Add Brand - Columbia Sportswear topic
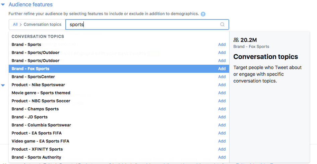Viewport: 317px width, 164px height. pos(222,125)
